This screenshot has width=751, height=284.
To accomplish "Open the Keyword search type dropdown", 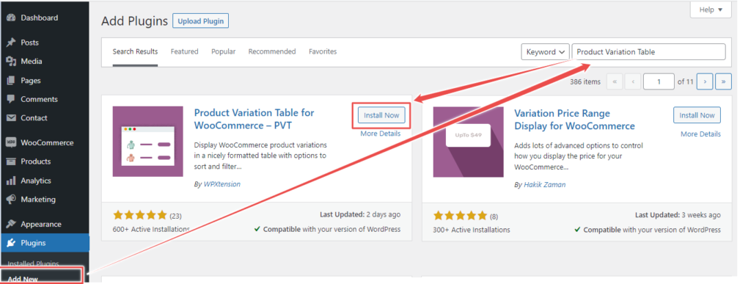I will (x=545, y=52).
